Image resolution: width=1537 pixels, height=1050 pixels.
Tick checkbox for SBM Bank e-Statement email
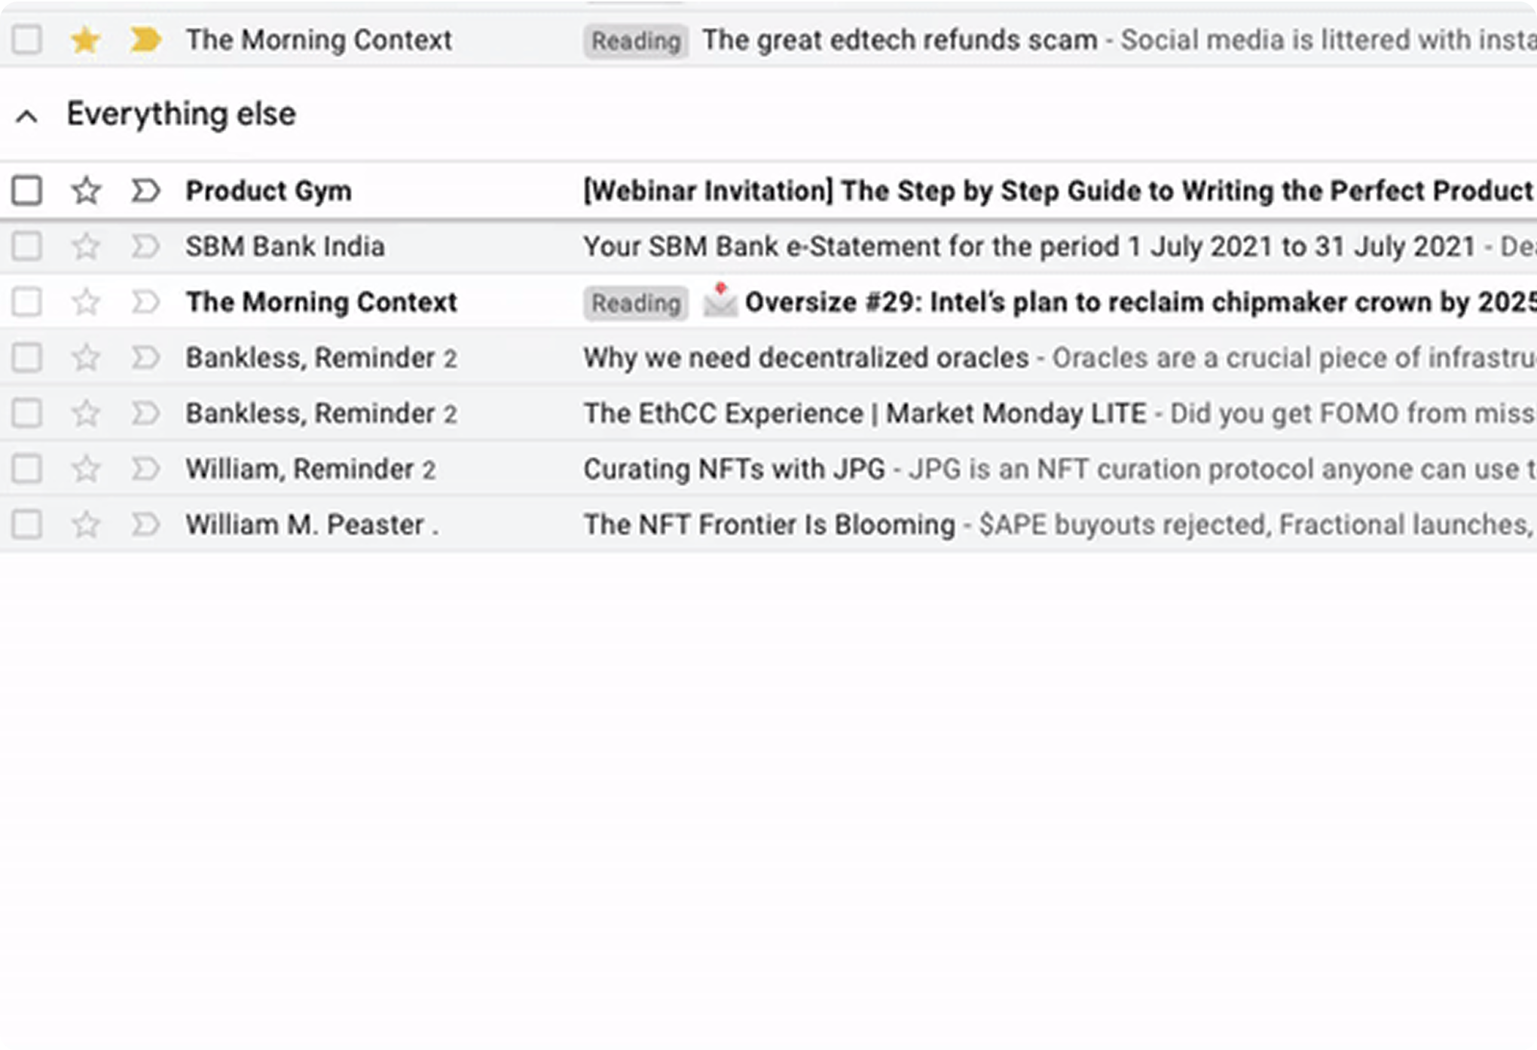[27, 246]
